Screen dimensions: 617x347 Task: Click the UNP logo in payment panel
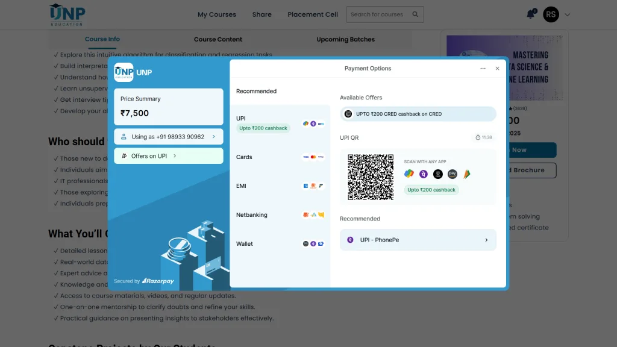click(124, 72)
